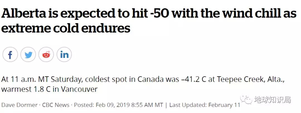Screen dimensions: 301x113
Task: Share the article on Reddit
Action: coord(46,55)
